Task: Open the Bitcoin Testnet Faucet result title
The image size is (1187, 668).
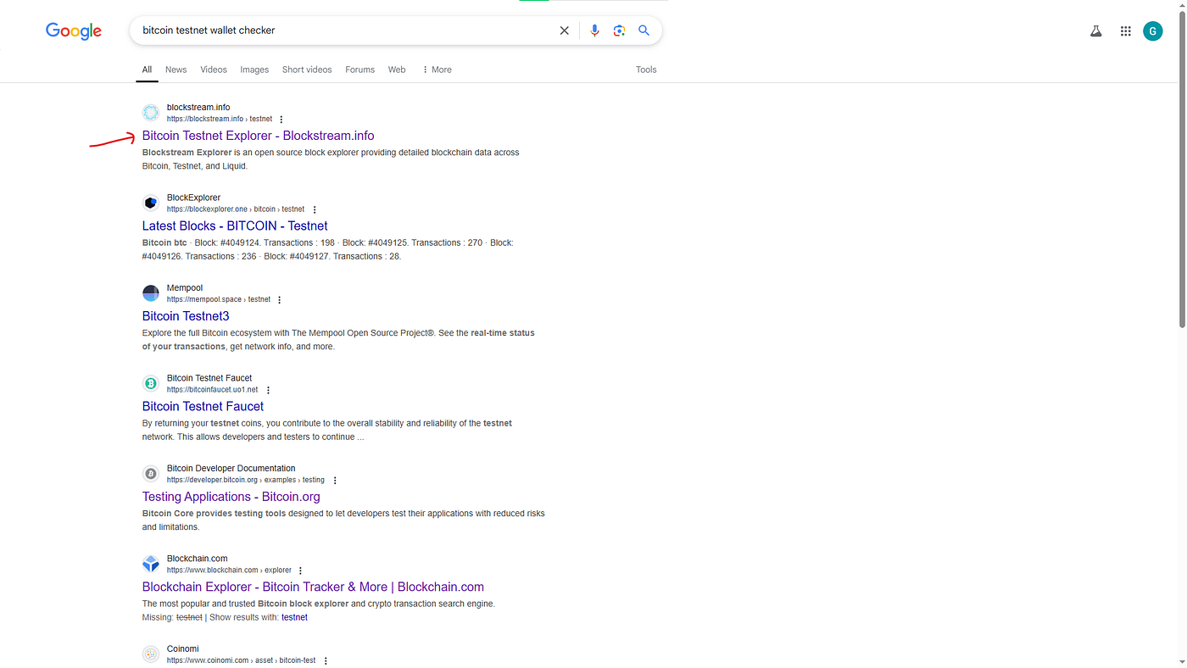Action: (203, 406)
